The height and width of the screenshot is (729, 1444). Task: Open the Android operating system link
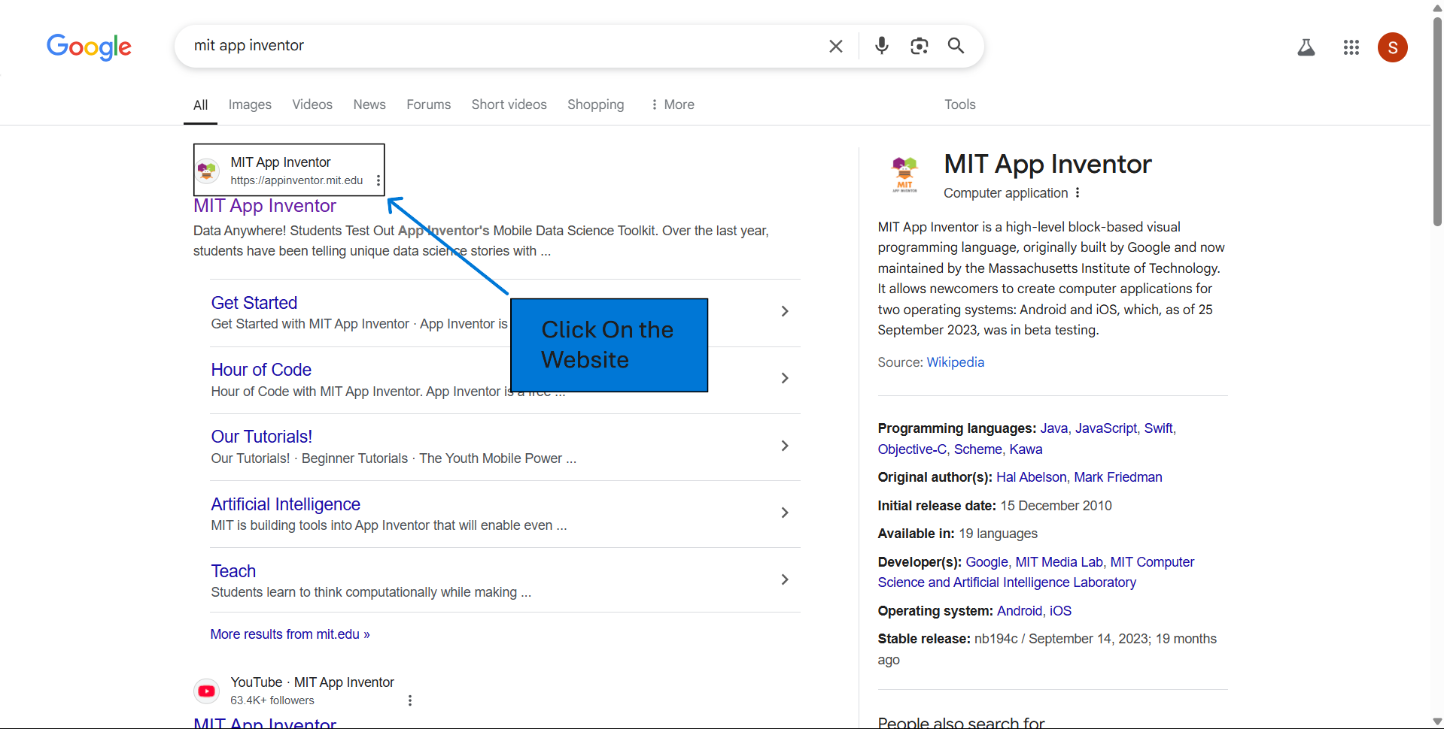[x=1019, y=611]
